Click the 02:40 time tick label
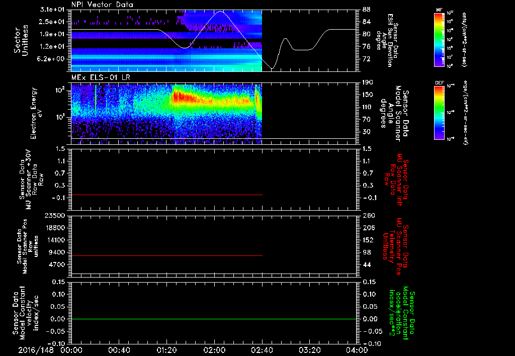Image resolution: width=515 pixels, height=356 pixels. 262,350
